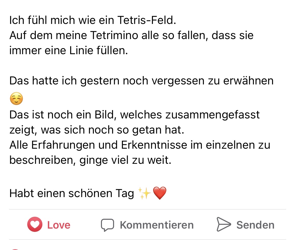
Task: Click the line "immer eine Linie füllen."
Action: (69, 50)
